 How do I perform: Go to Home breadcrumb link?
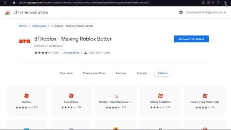click(23, 26)
